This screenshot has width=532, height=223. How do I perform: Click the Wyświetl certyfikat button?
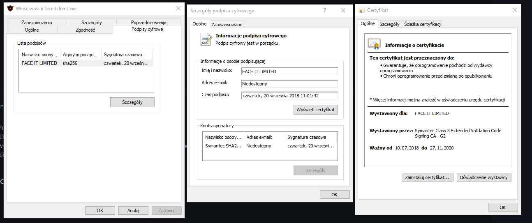pyautogui.click(x=316, y=110)
